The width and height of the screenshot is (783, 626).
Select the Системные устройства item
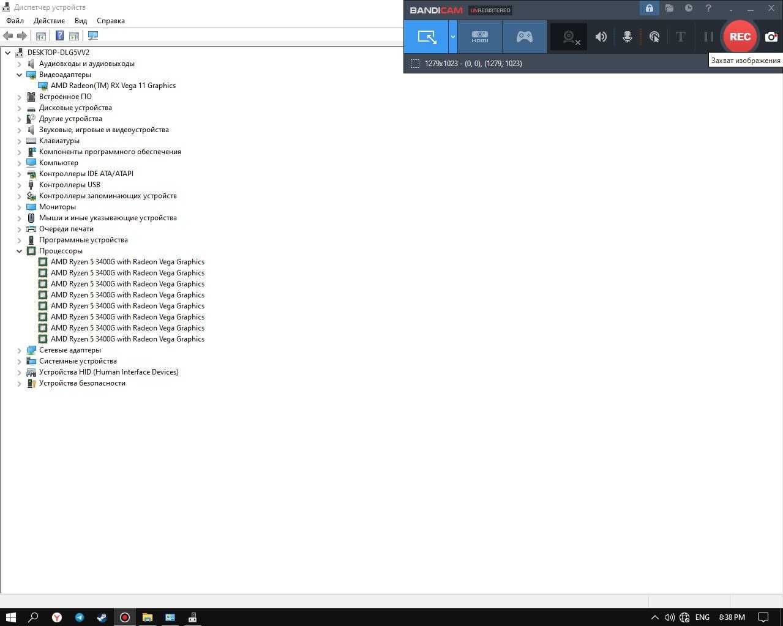point(78,361)
